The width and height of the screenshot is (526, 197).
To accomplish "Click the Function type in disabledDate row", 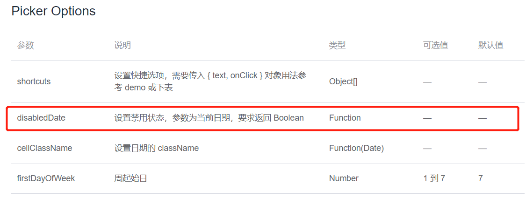I will click(345, 118).
